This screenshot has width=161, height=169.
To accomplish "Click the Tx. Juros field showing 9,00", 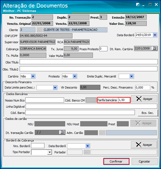I will click(x=71, y=49).
